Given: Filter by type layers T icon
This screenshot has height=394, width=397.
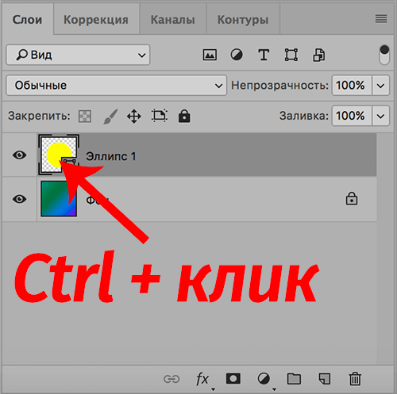Looking at the screenshot, I should coord(264,55).
